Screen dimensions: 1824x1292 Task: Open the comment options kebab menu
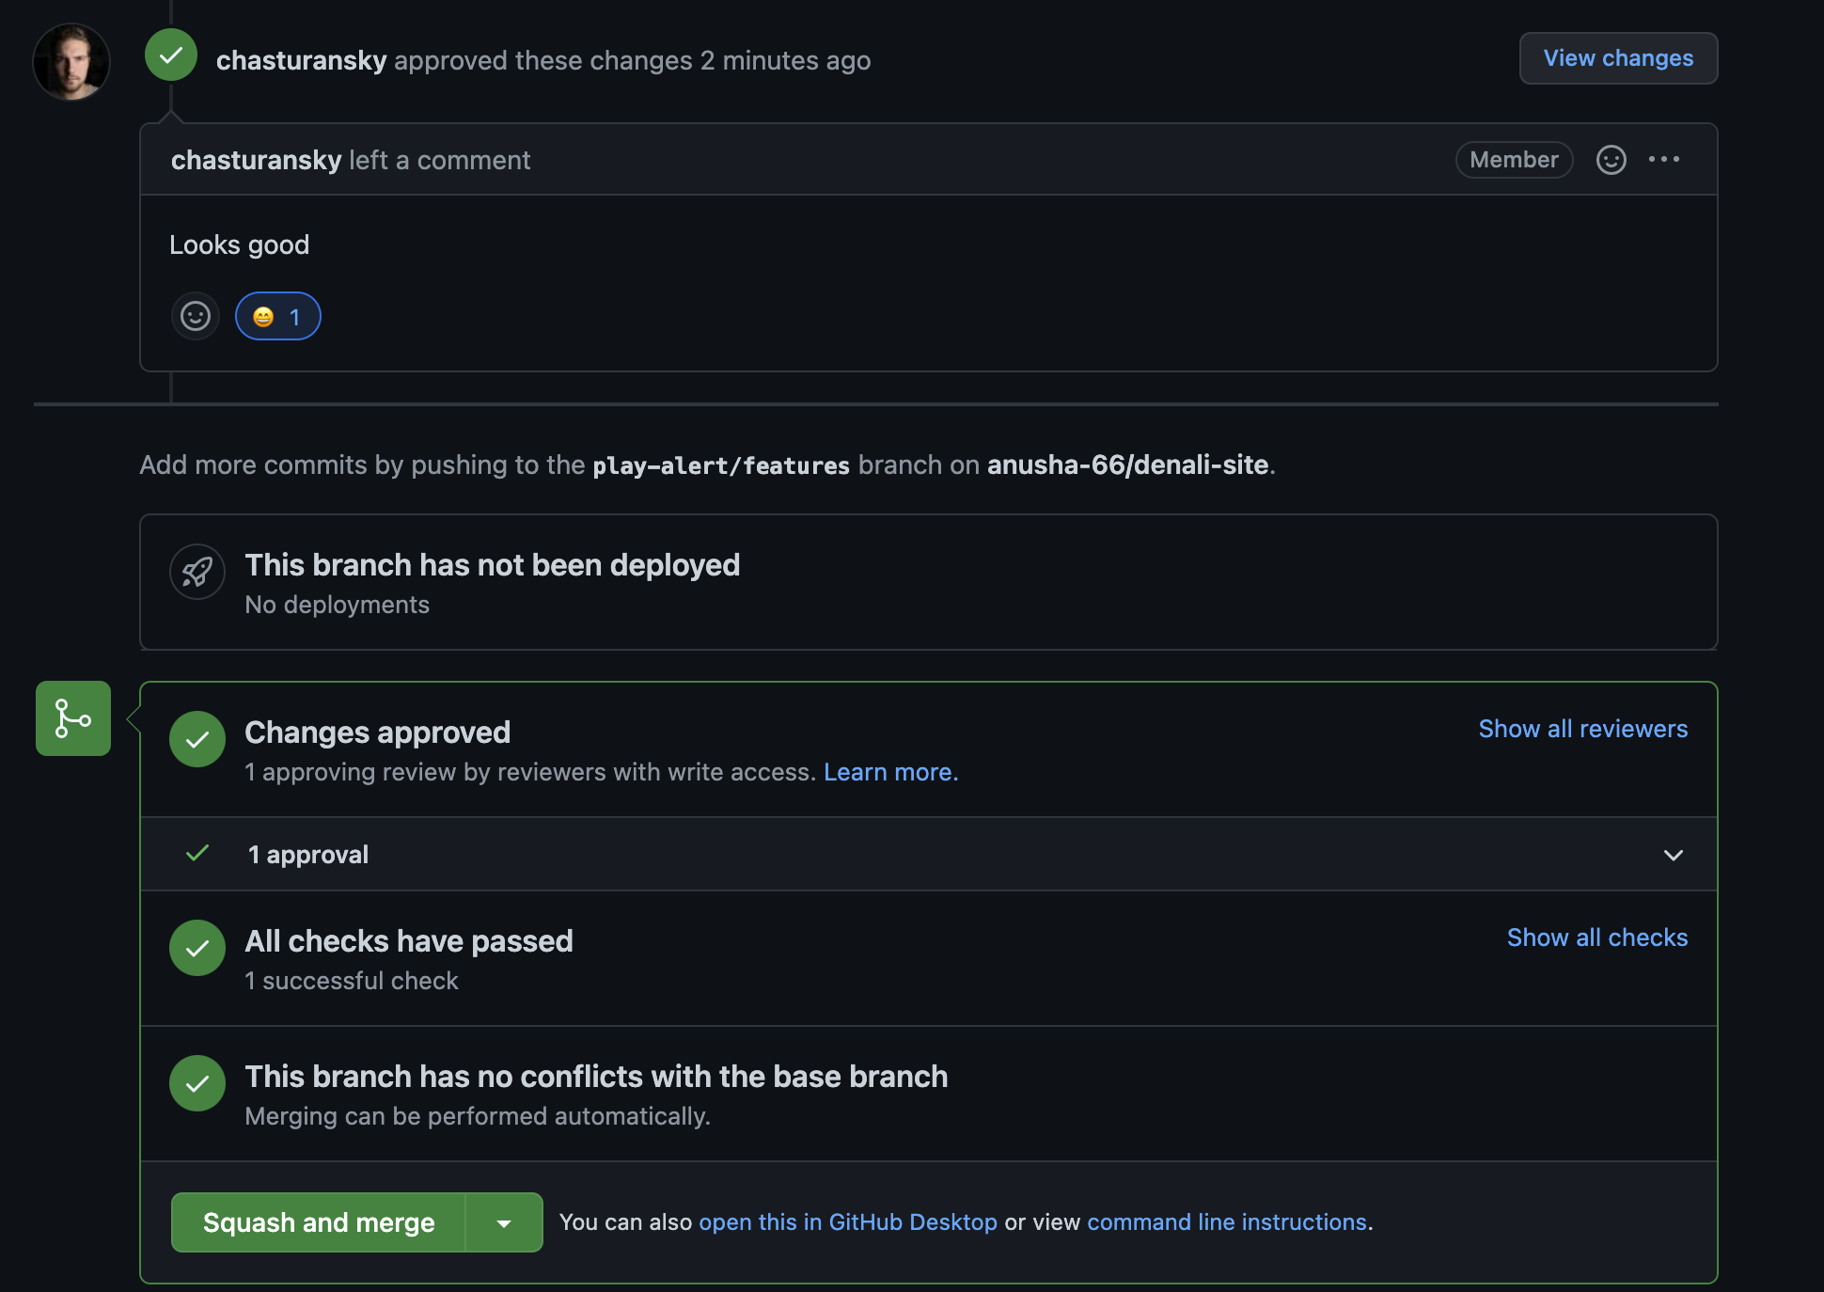tap(1665, 160)
